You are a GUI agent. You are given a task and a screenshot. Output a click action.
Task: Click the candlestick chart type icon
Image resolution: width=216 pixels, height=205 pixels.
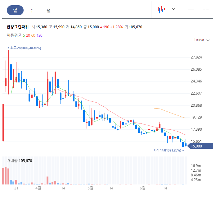click(161, 10)
